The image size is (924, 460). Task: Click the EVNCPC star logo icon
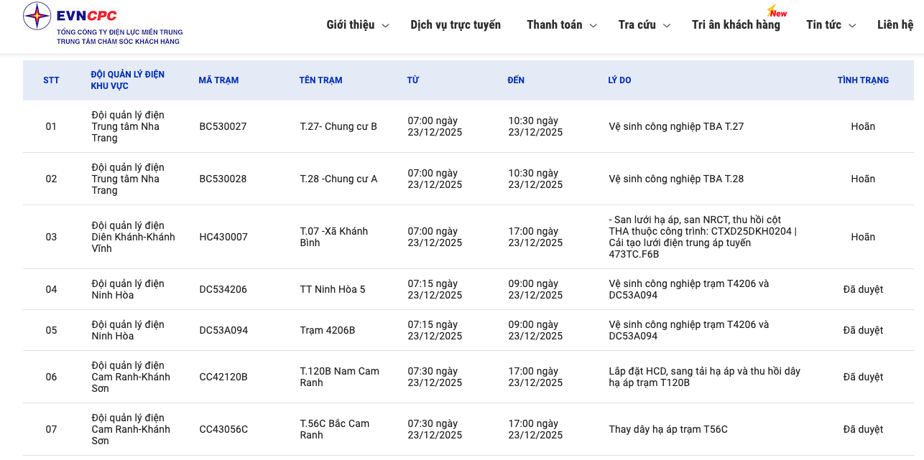pos(37,16)
